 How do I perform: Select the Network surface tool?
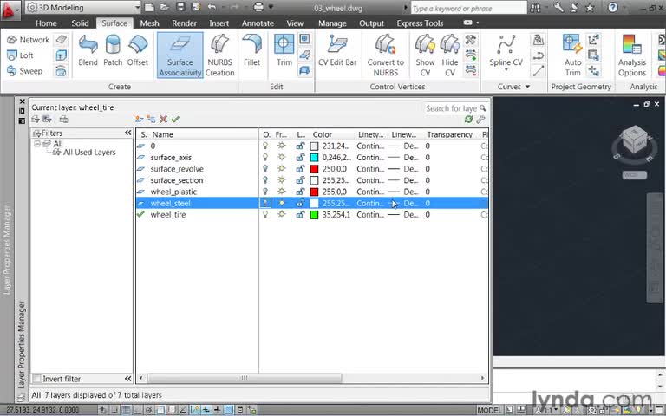(x=29, y=40)
